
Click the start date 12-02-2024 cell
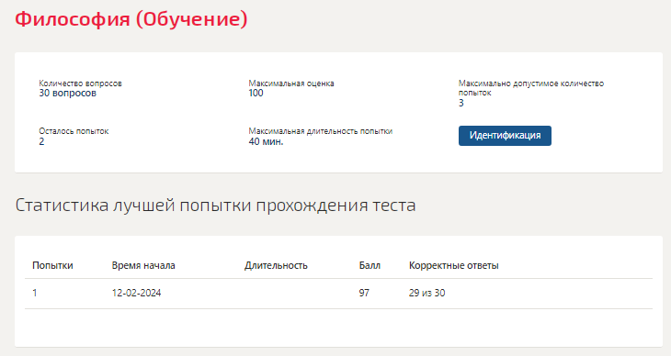click(137, 293)
